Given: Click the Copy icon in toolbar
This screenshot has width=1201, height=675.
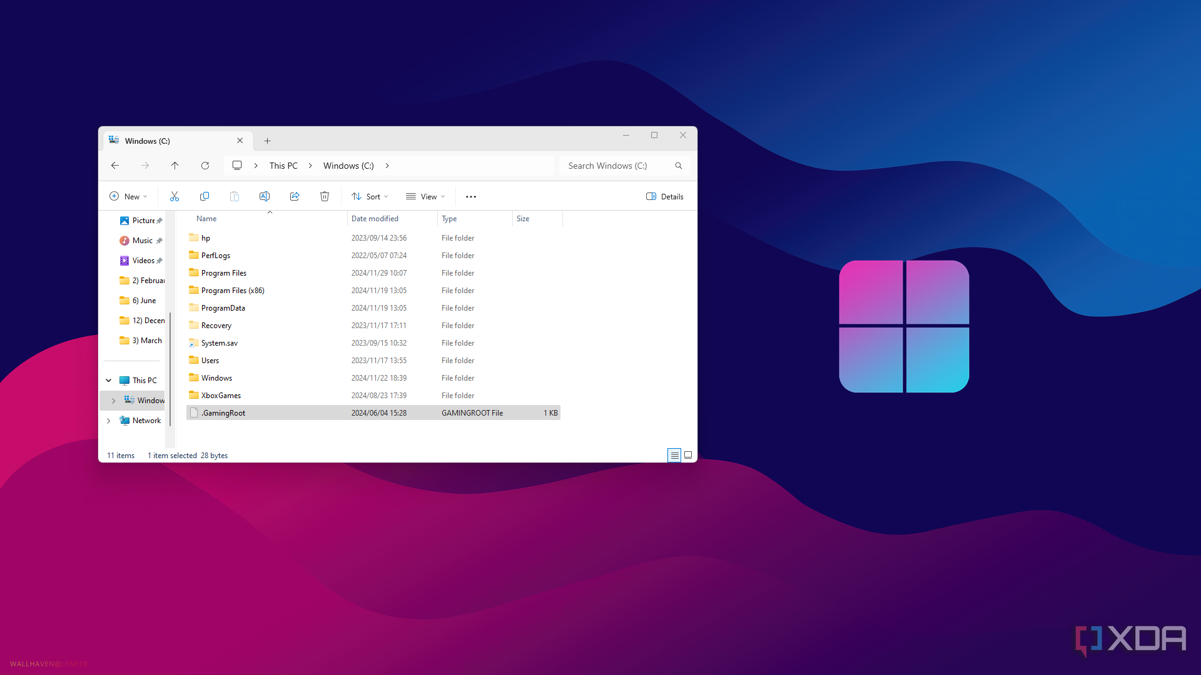Looking at the screenshot, I should click(205, 196).
